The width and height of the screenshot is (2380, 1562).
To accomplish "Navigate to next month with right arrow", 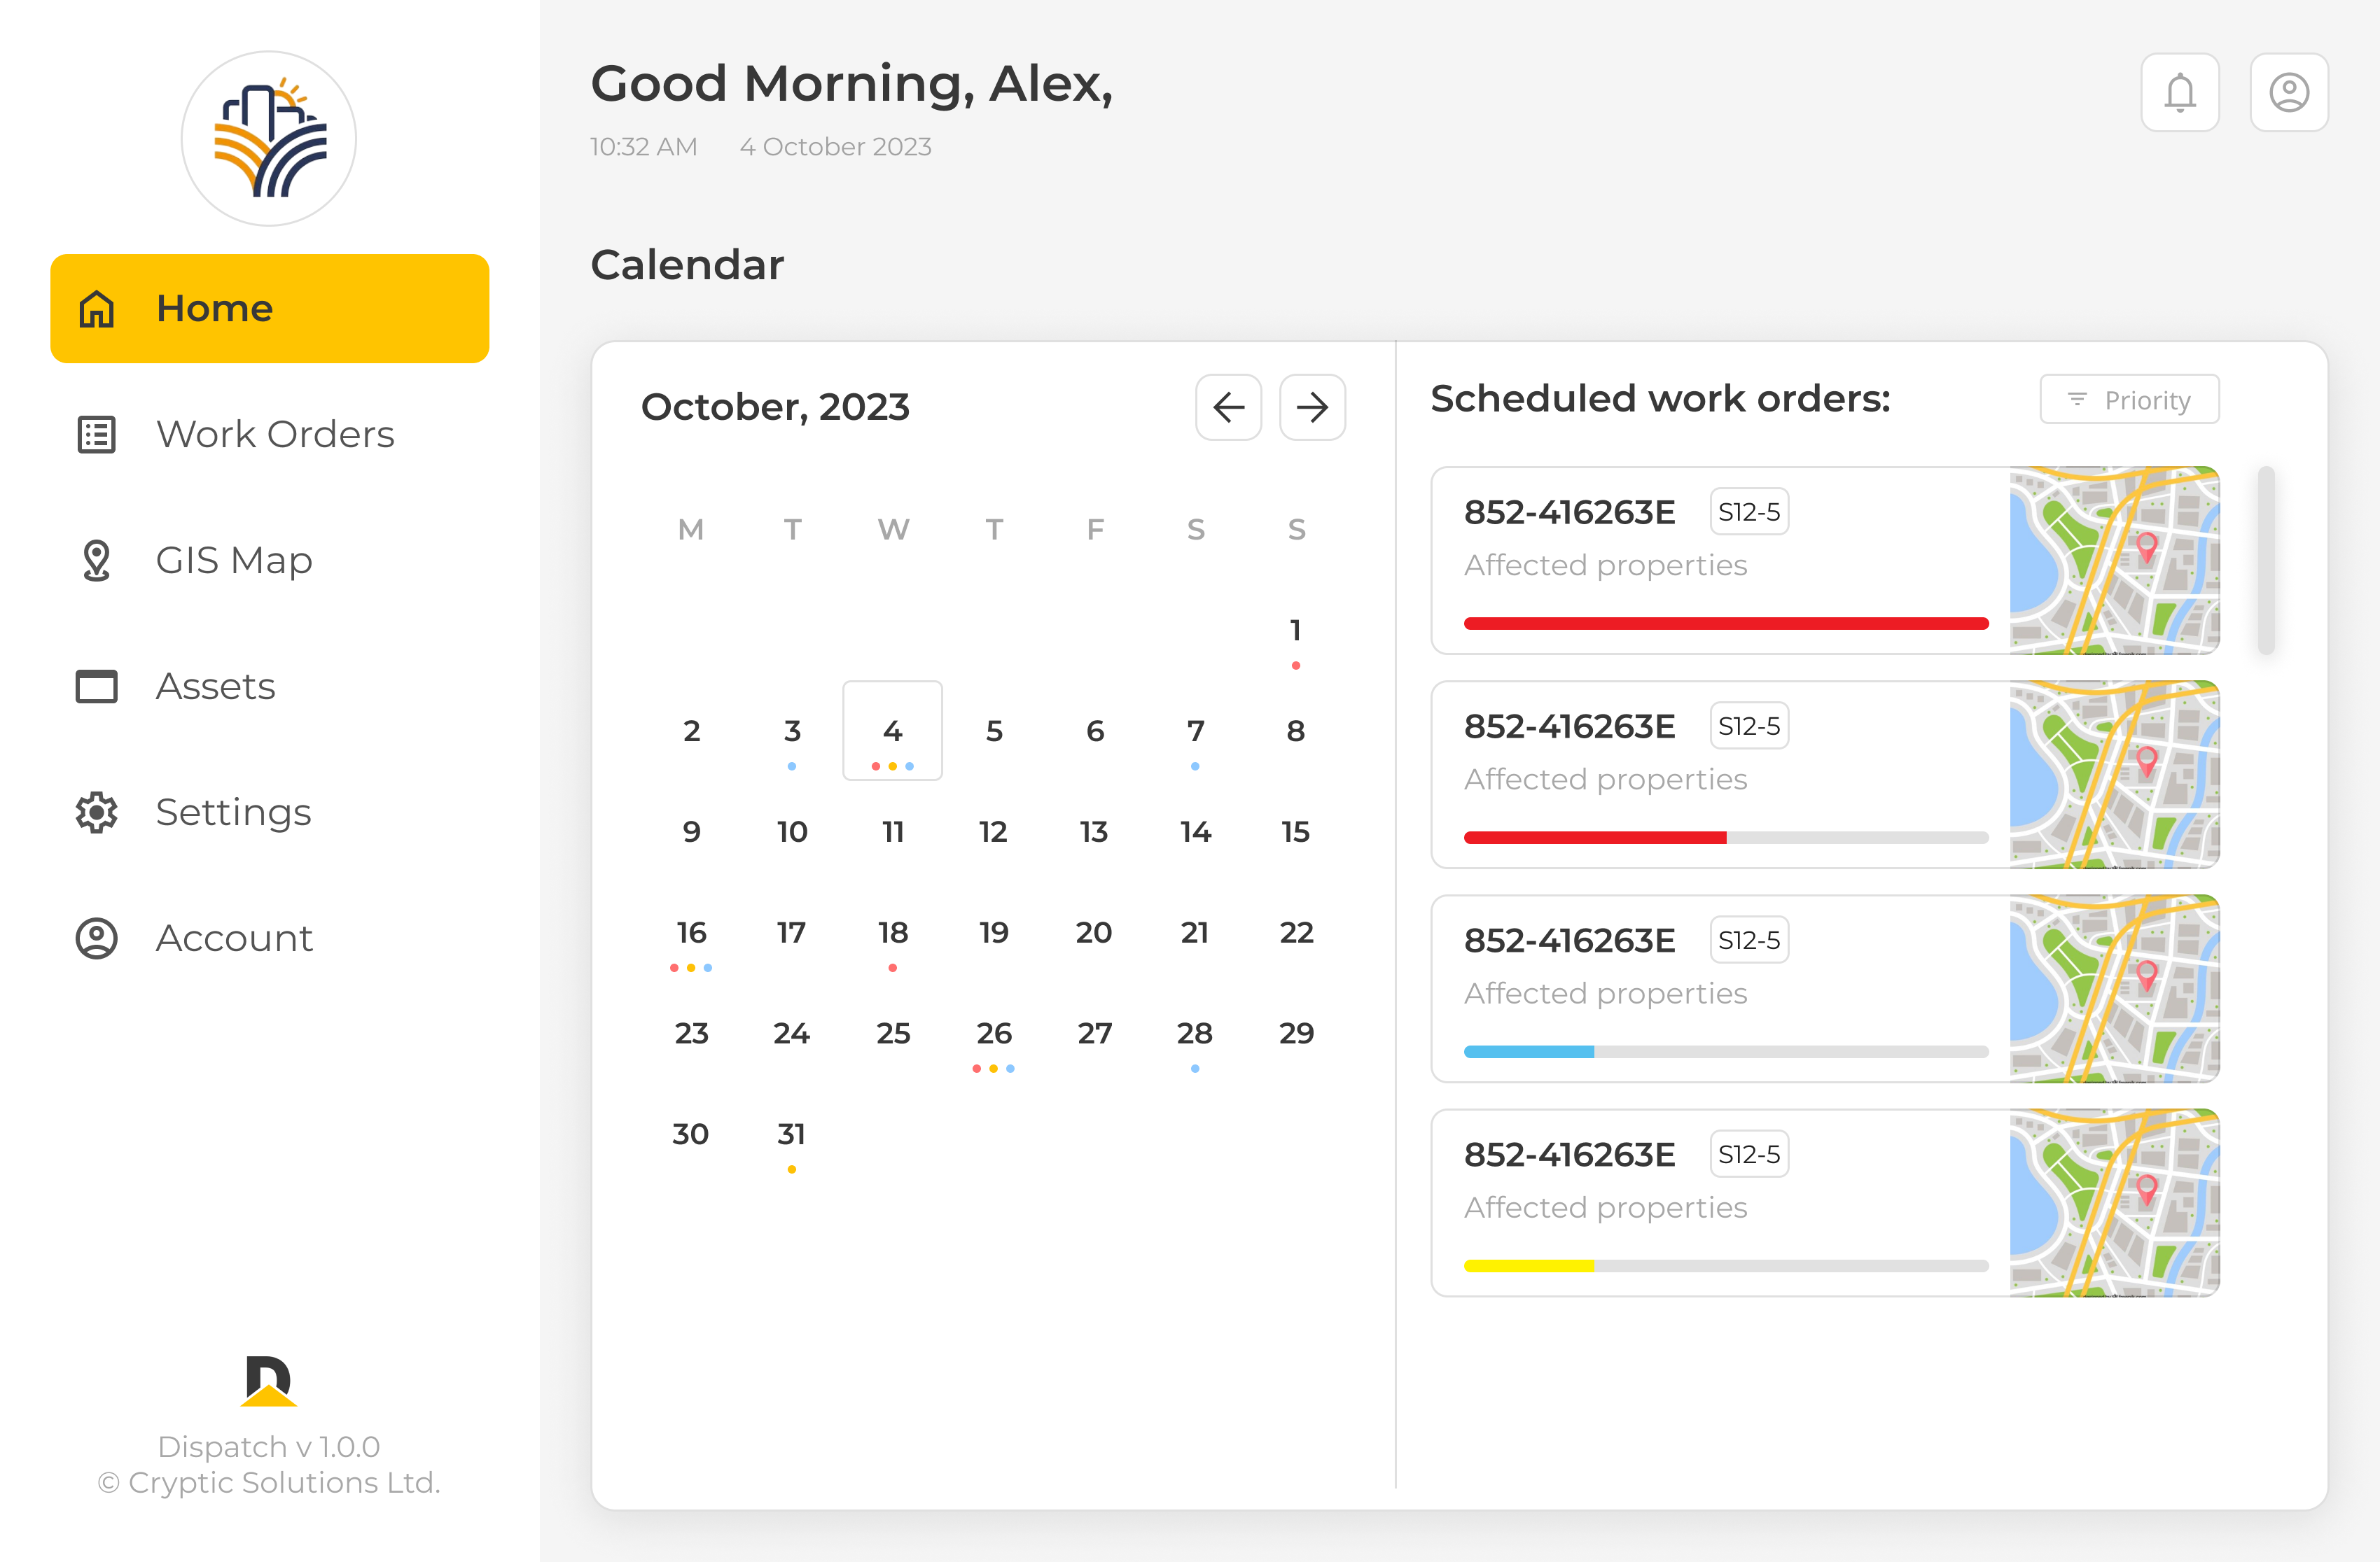I will pyautogui.click(x=1312, y=407).
